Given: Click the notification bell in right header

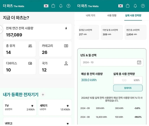Looking at the screenshot, I should tap(135, 6).
